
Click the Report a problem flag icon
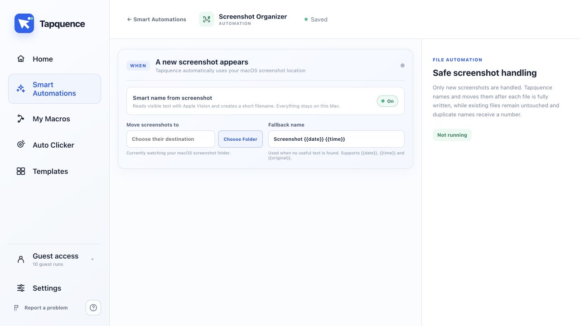click(x=16, y=308)
